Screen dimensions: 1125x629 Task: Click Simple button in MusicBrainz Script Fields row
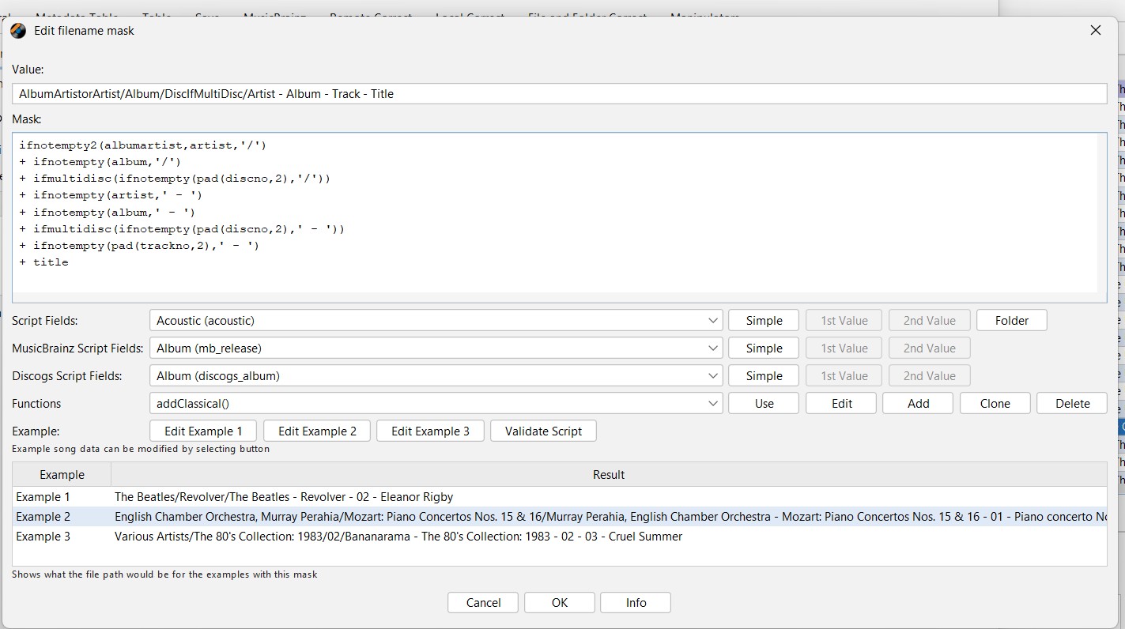point(764,348)
